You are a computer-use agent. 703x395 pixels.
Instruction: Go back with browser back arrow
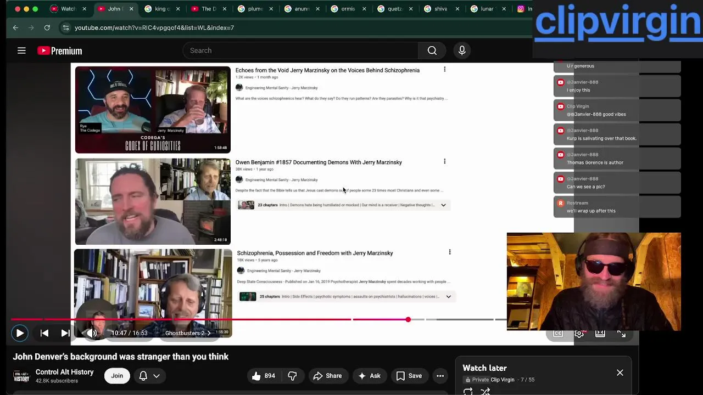click(x=15, y=27)
